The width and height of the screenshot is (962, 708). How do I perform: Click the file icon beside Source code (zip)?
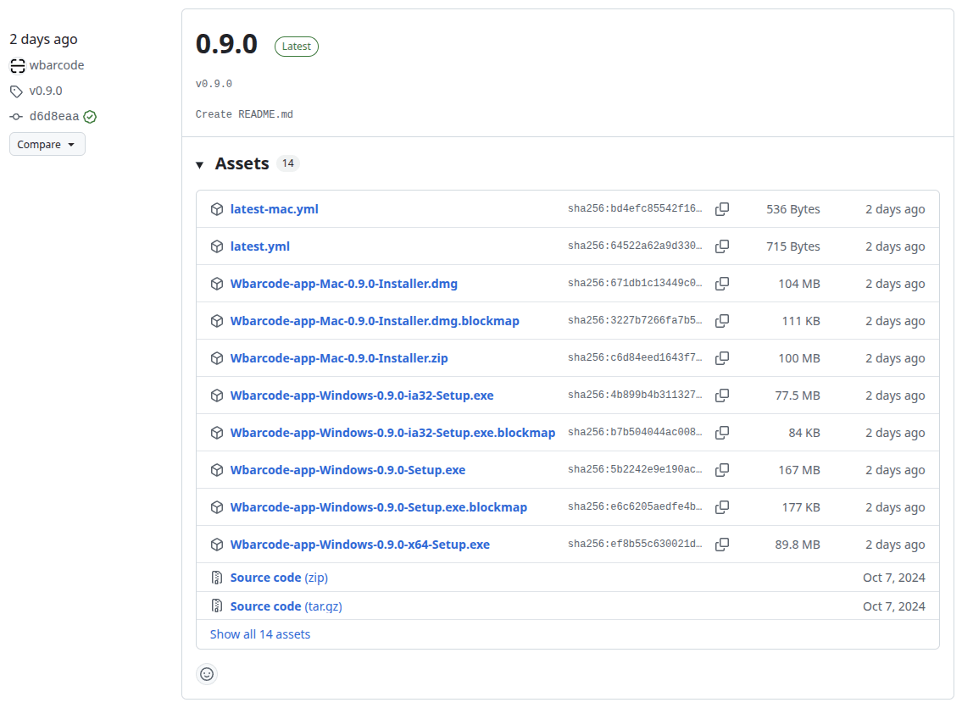click(x=217, y=577)
